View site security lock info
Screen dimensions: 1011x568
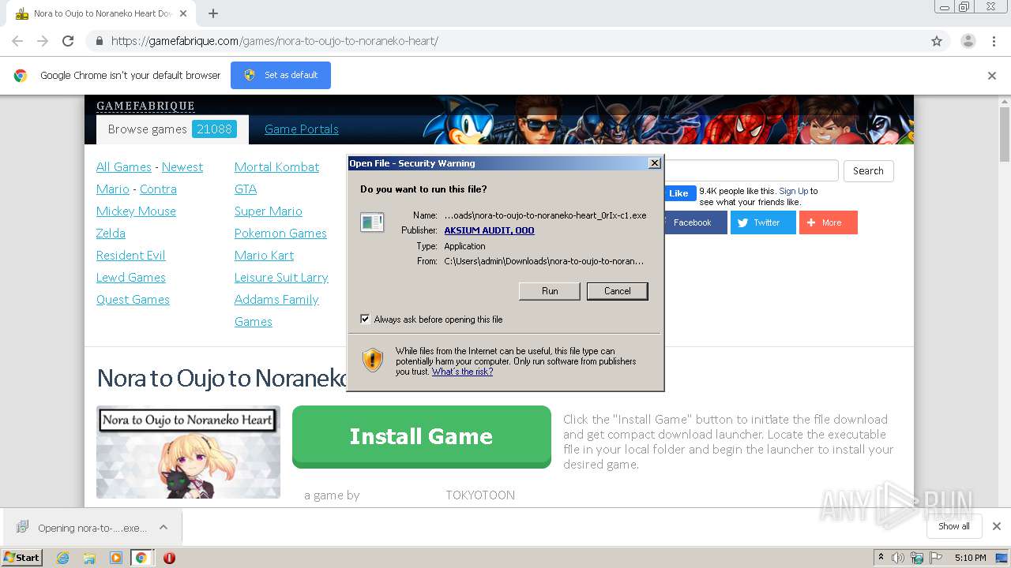click(99, 41)
